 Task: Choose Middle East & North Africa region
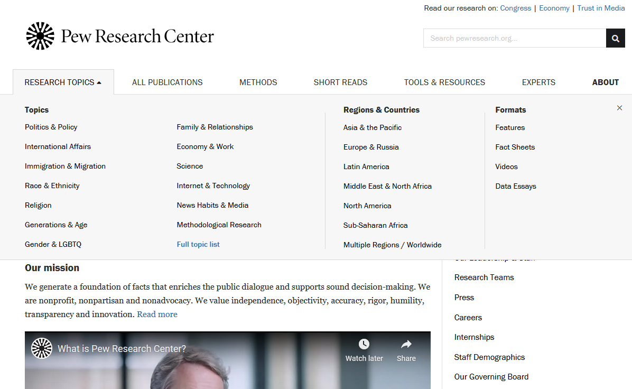(x=387, y=186)
